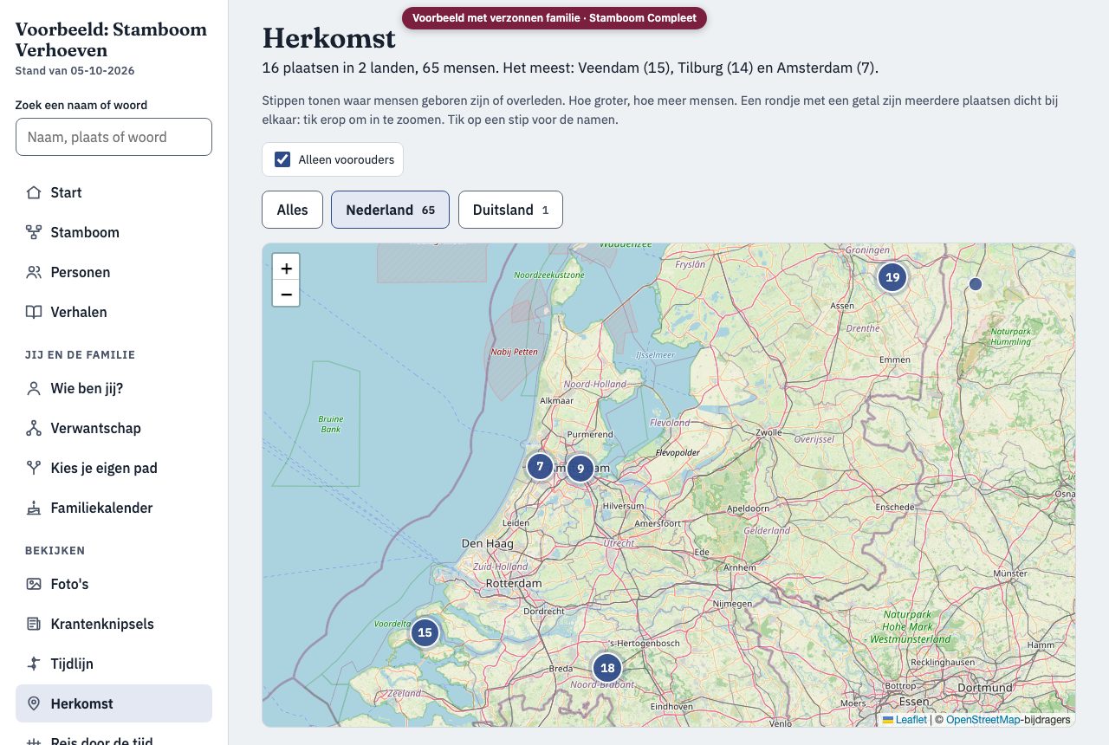The width and height of the screenshot is (1109, 745).
Task: Click the Personen people icon
Action: [x=34, y=272]
